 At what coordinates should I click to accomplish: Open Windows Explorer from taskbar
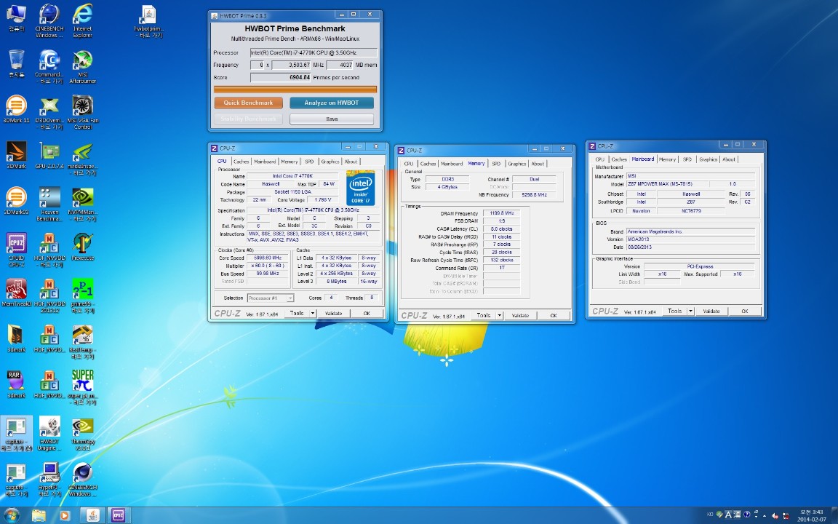pos(39,515)
